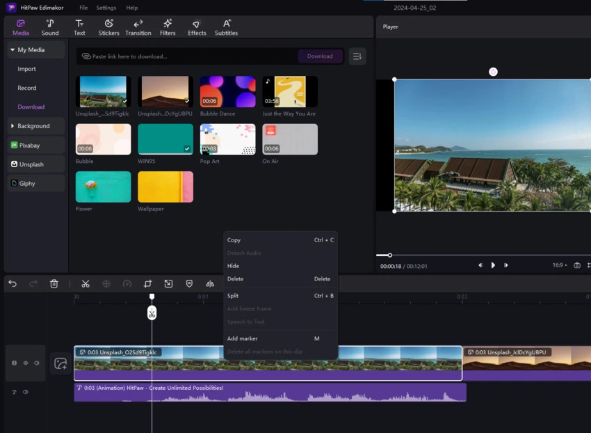
Task: Click the Undo arrow in timeline toolbar
Action: coord(13,284)
